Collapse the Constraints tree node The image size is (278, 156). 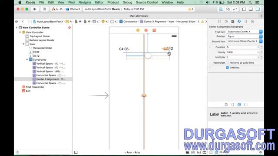[27, 60]
